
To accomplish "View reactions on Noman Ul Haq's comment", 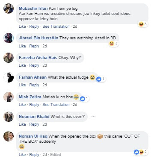I will [x=141, y=152].
